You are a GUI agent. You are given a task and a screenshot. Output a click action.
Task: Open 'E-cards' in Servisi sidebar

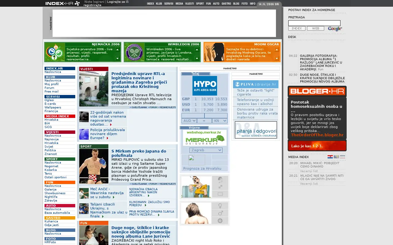click(50, 104)
